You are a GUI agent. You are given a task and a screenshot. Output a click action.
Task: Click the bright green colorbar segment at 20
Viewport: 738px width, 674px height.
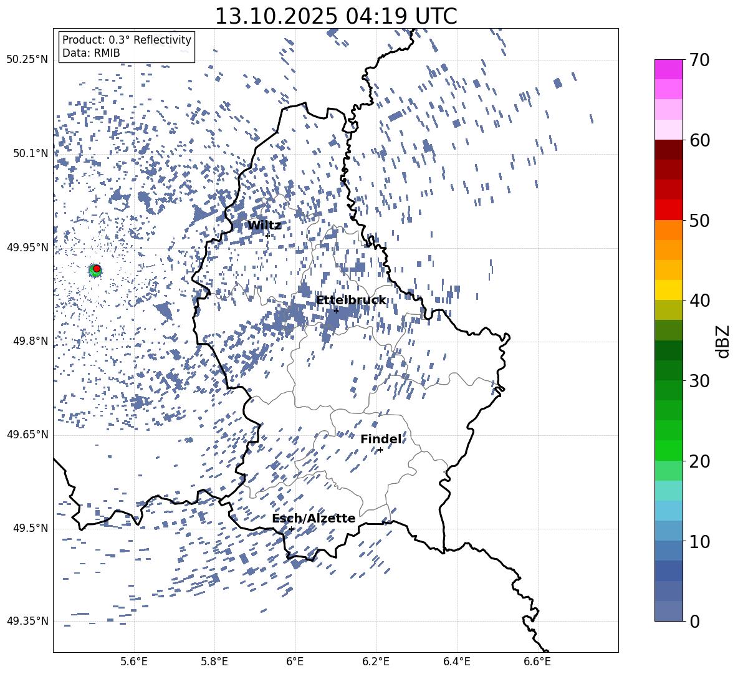coord(669,450)
